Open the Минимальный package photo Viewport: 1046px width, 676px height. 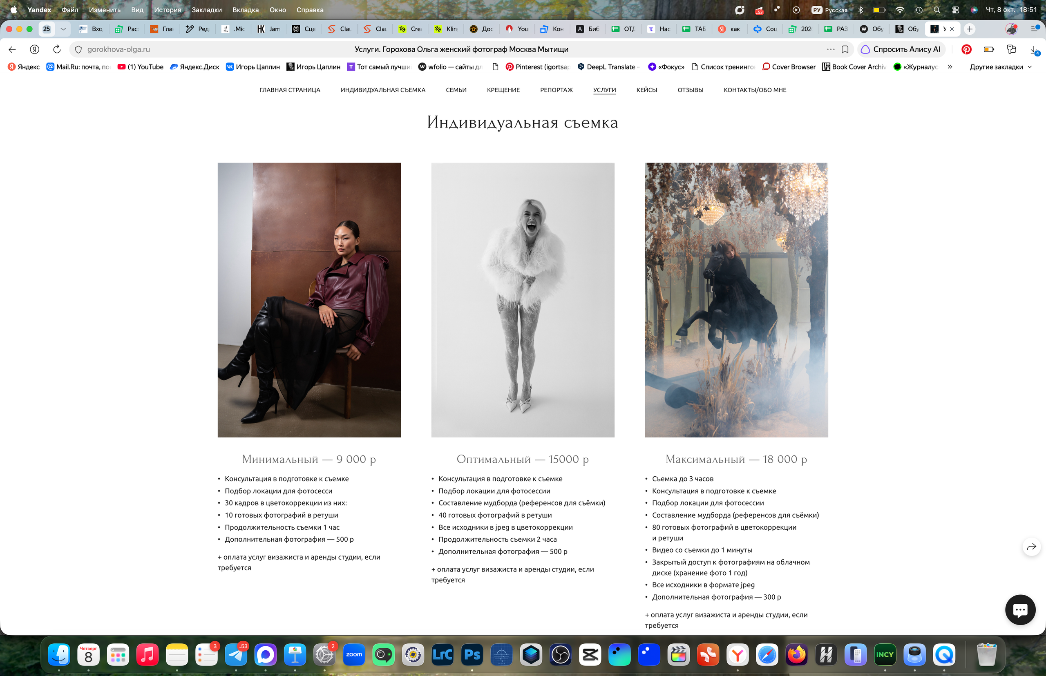[309, 300]
